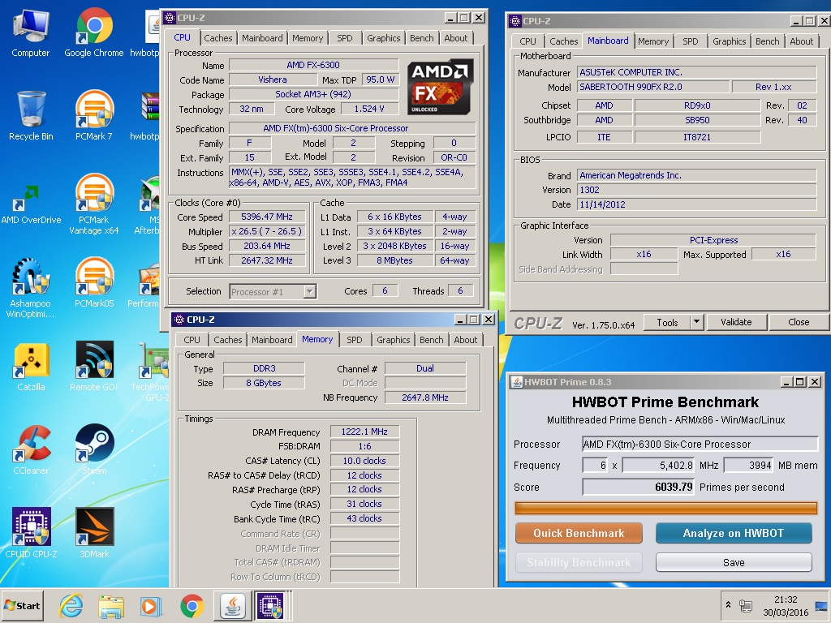Launch PCMark Vantage x64 shortcut
This screenshot has width=831, height=623.
(94, 204)
